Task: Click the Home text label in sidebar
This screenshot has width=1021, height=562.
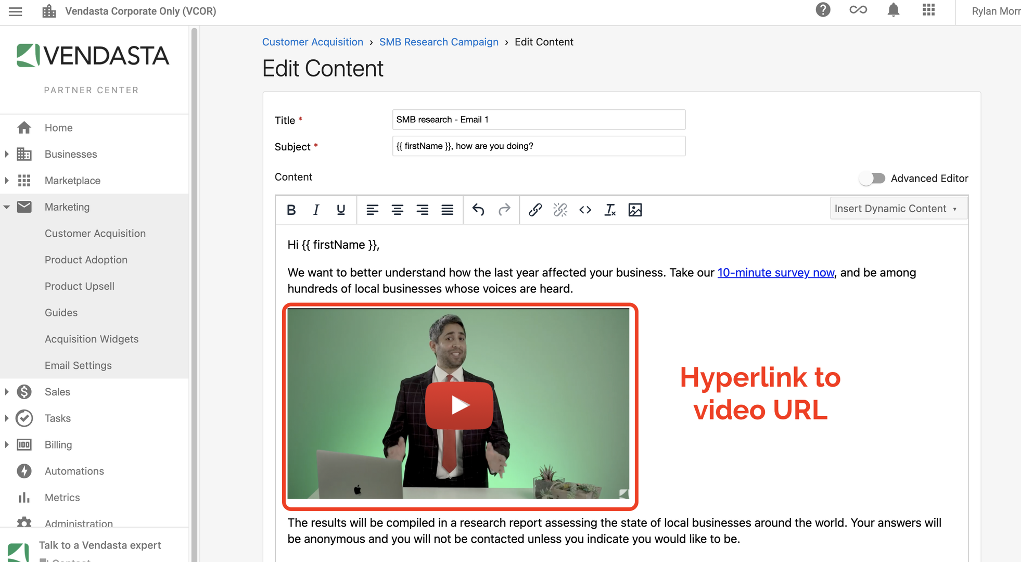Action: tap(58, 128)
